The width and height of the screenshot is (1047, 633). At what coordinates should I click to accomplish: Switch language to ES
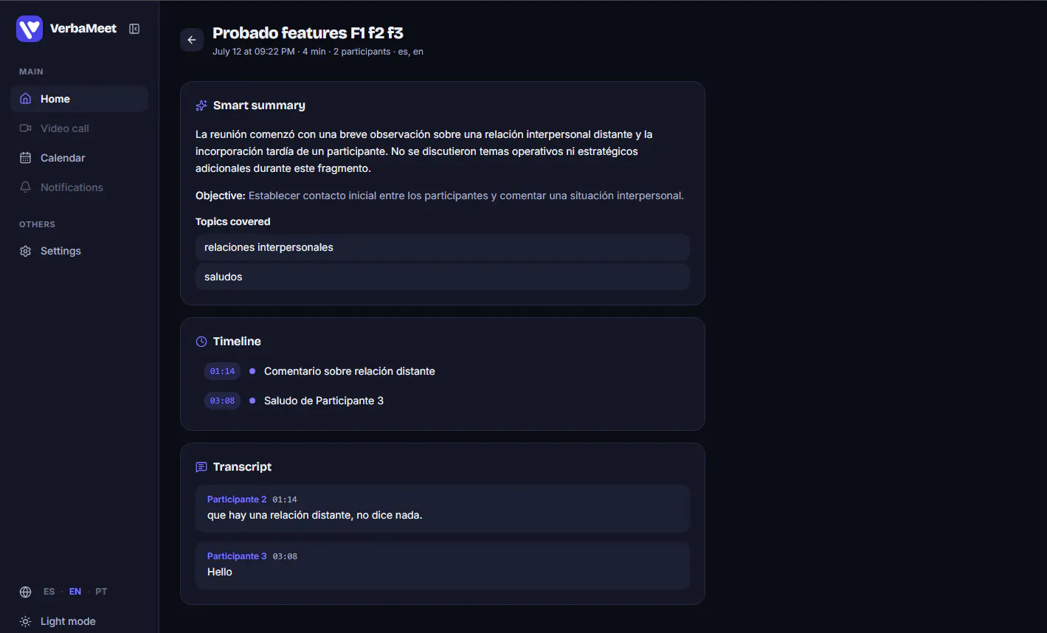[49, 592]
